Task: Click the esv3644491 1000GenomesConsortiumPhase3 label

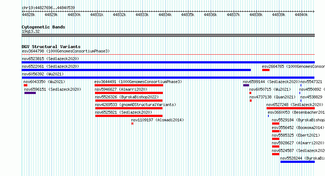Action: click(138, 82)
